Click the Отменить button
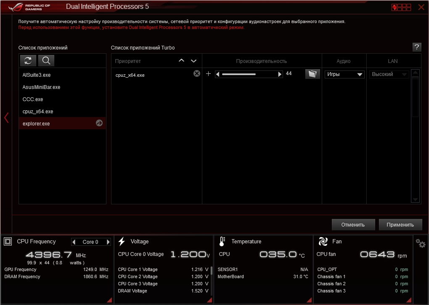This screenshot has width=429, height=305. [x=353, y=225]
